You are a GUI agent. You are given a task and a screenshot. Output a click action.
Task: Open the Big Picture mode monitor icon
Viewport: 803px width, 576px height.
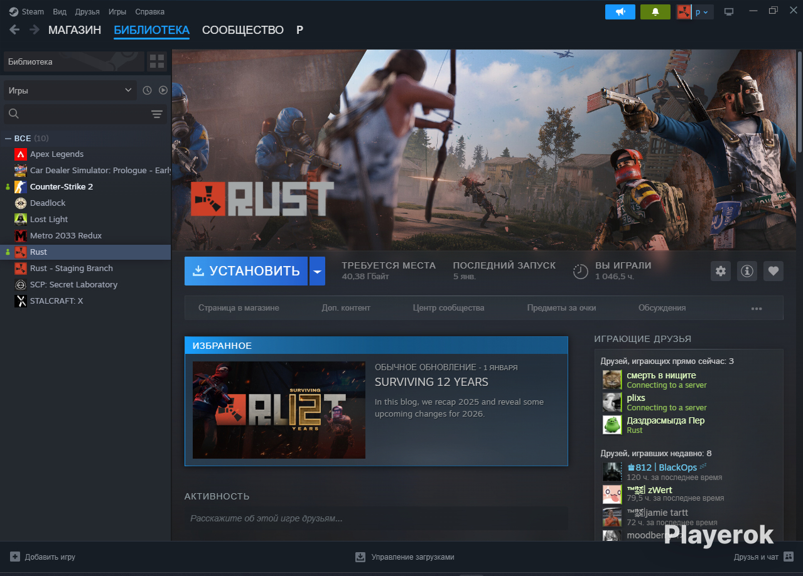729,12
